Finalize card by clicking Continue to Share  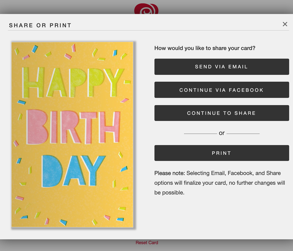click(x=222, y=113)
